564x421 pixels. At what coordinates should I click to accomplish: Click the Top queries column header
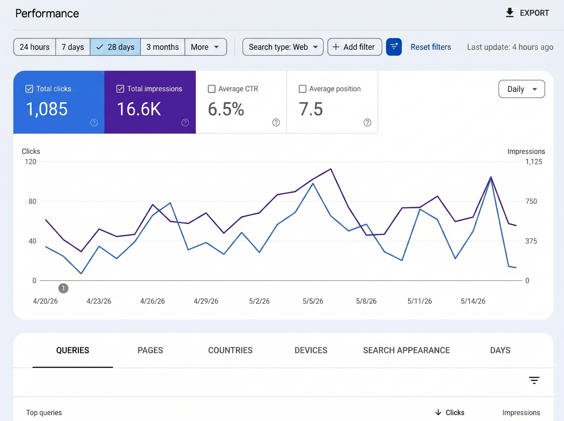coord(44,412)
